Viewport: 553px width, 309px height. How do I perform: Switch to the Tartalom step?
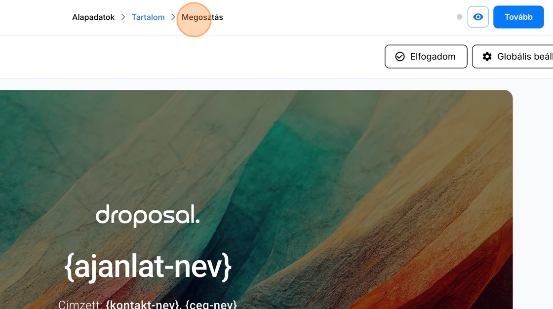(x=148, y=17)
